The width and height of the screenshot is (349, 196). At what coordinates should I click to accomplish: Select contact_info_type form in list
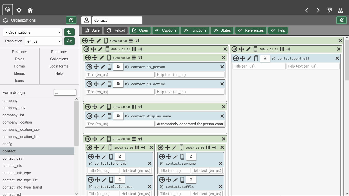pos(37,173)
